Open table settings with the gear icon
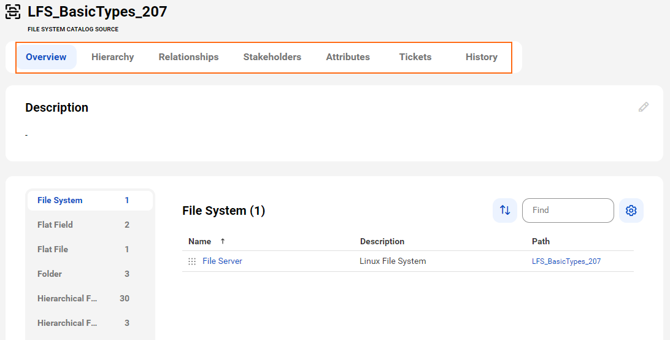The image size is (670, 340). point(631,211)
